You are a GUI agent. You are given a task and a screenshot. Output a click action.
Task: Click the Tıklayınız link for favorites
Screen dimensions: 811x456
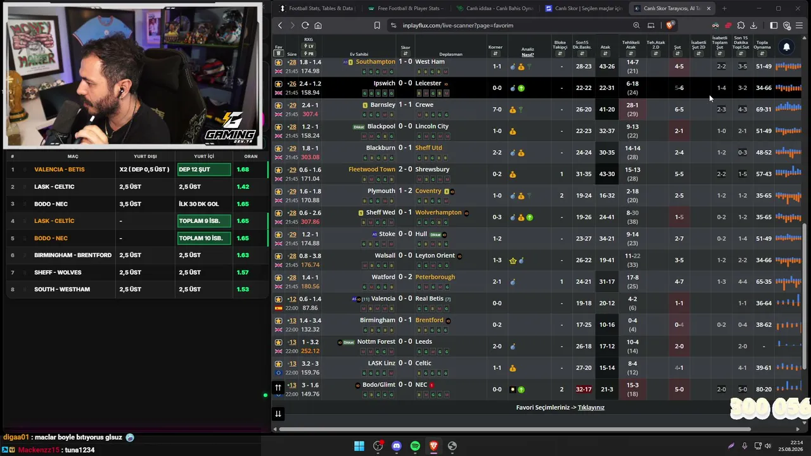[x=591, y=407]
